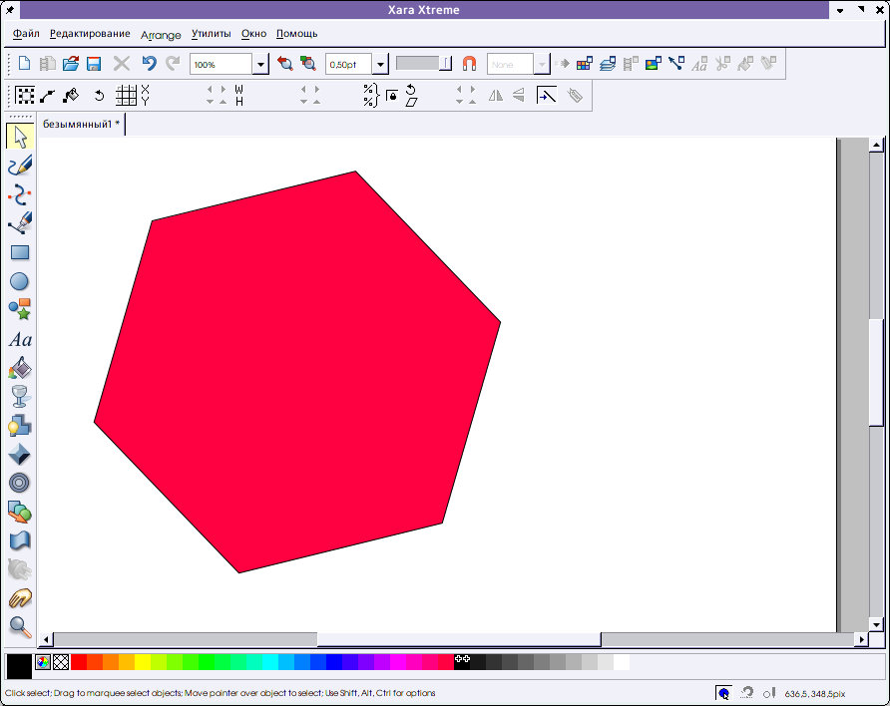Choose the Text tool
The width and height of the screenshot is (890, 706).
[x=19, y=340]
